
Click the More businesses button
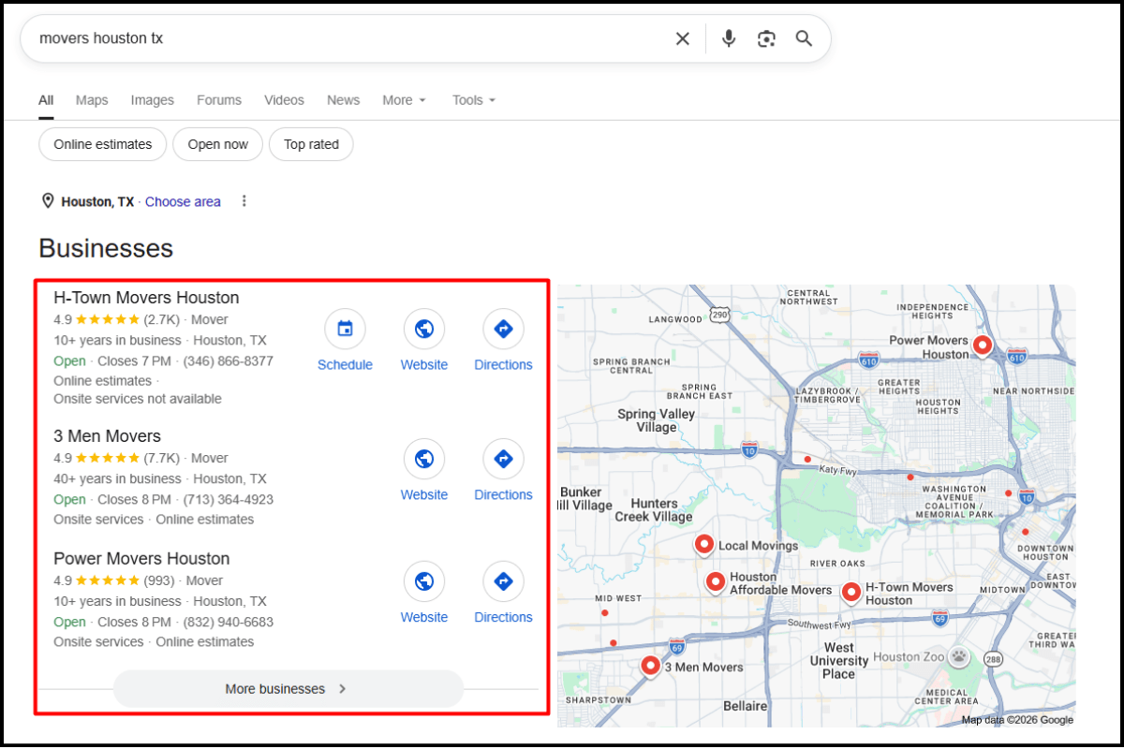(288, 689)
